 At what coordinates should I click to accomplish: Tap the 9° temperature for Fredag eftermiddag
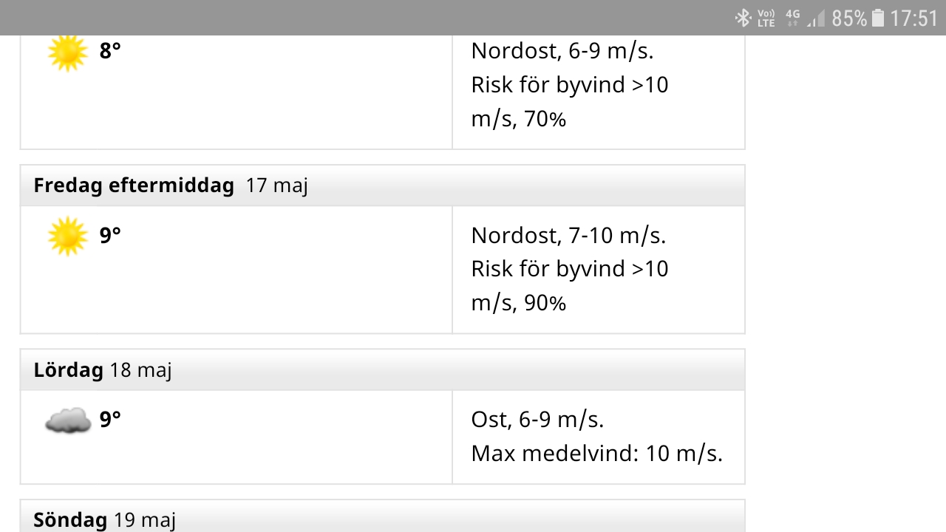pyautogui.click(x=110, y=235)
